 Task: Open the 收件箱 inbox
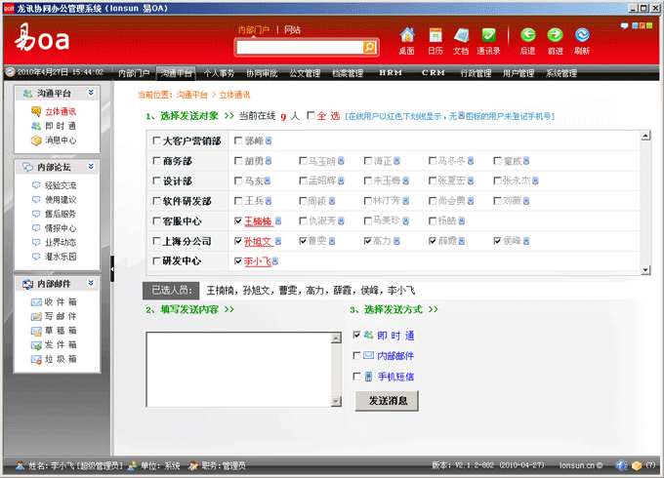point(61,302)
